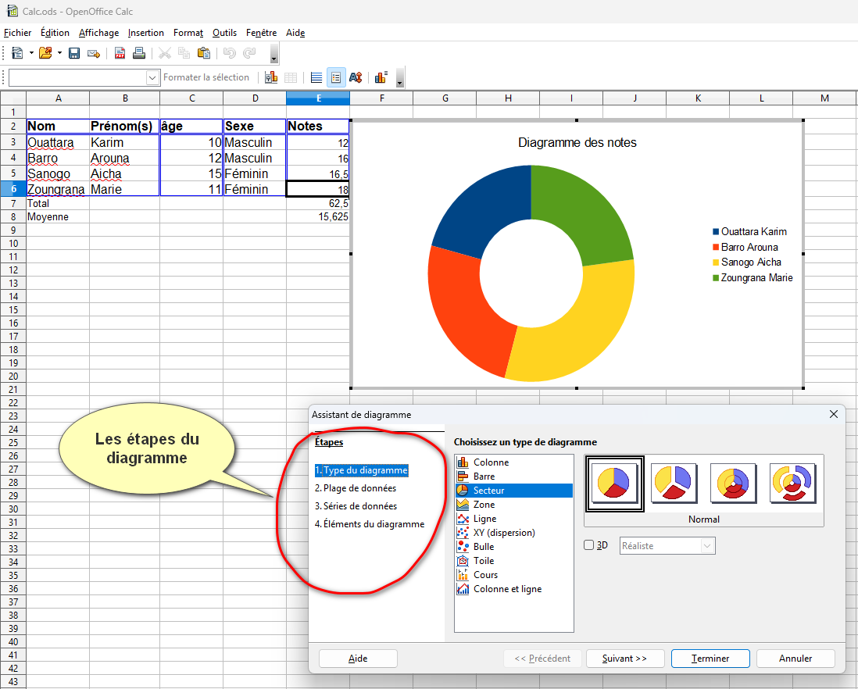Click the Print icon in toolbar
This screenshot has width=858, height=689.
pos(138,53)
